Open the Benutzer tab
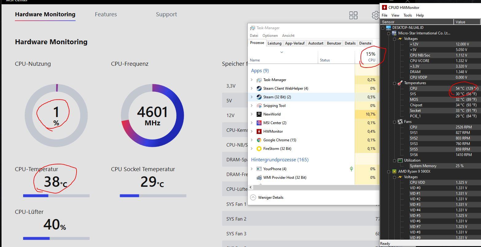 coord(334,43)
